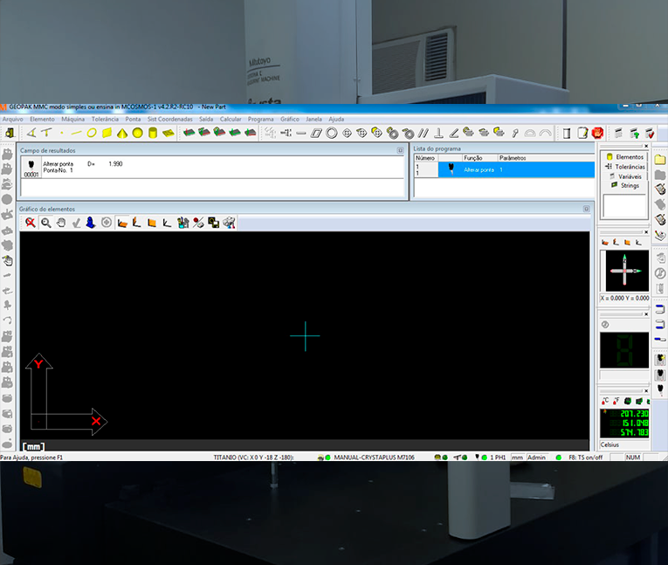668x565 pixels.
Task: Click the red X reset-zoom icon in graphics toolbar
Action: point(31,223)
